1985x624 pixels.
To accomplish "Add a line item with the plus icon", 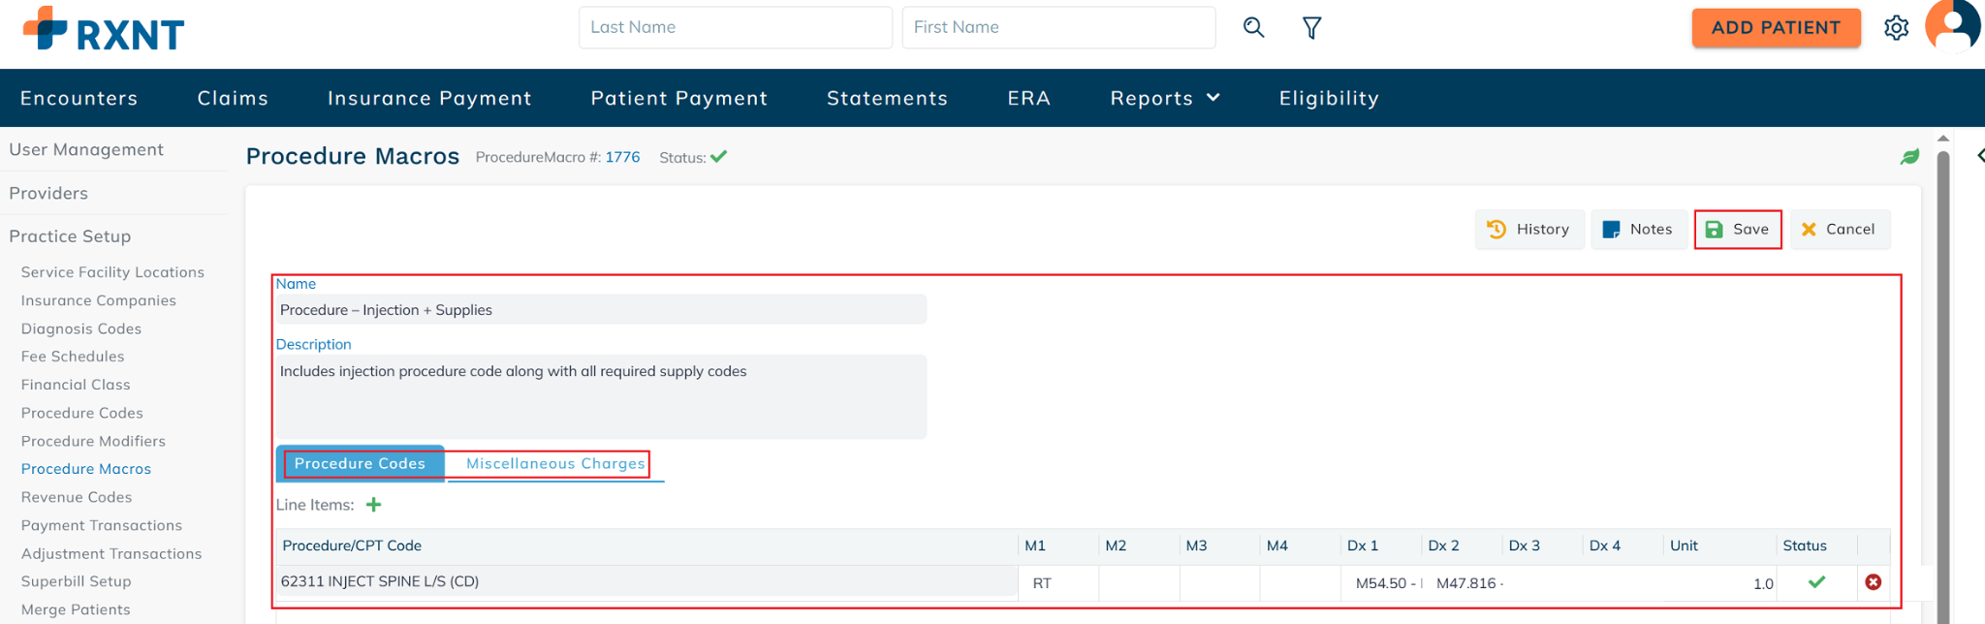I will pos(374,505).
